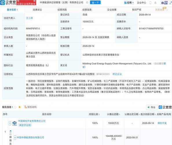Click legal representative 王三民 link
Screen dimensions: 172x145
coord(30,18)
